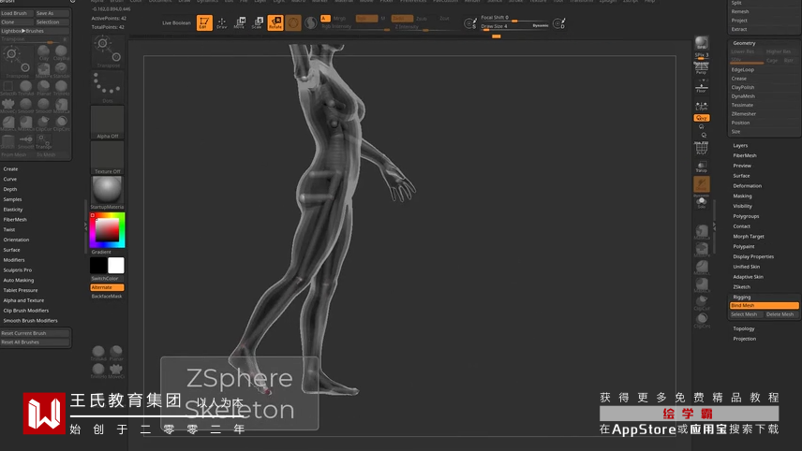Click the DynaMesh option in Geometry
The height and width of the screenshot is (451, 802).
[x=743, y=96]
